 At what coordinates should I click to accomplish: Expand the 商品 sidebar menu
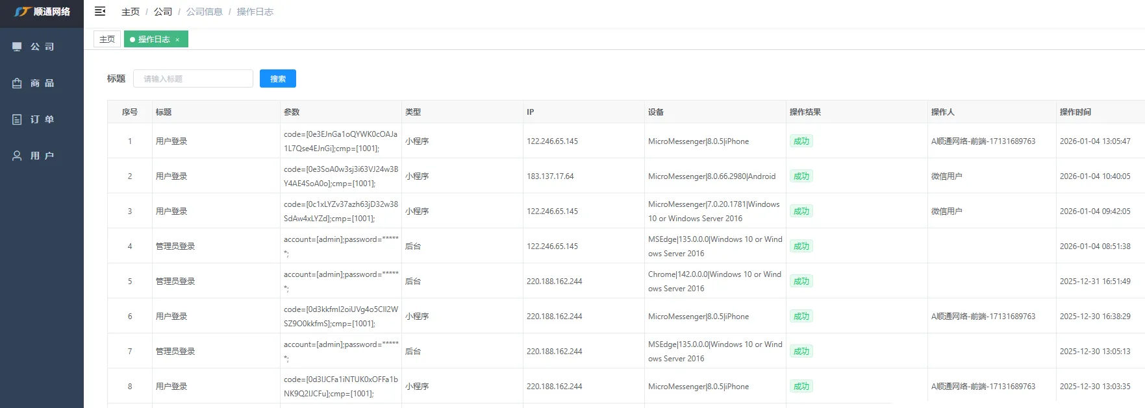point(42,83)
